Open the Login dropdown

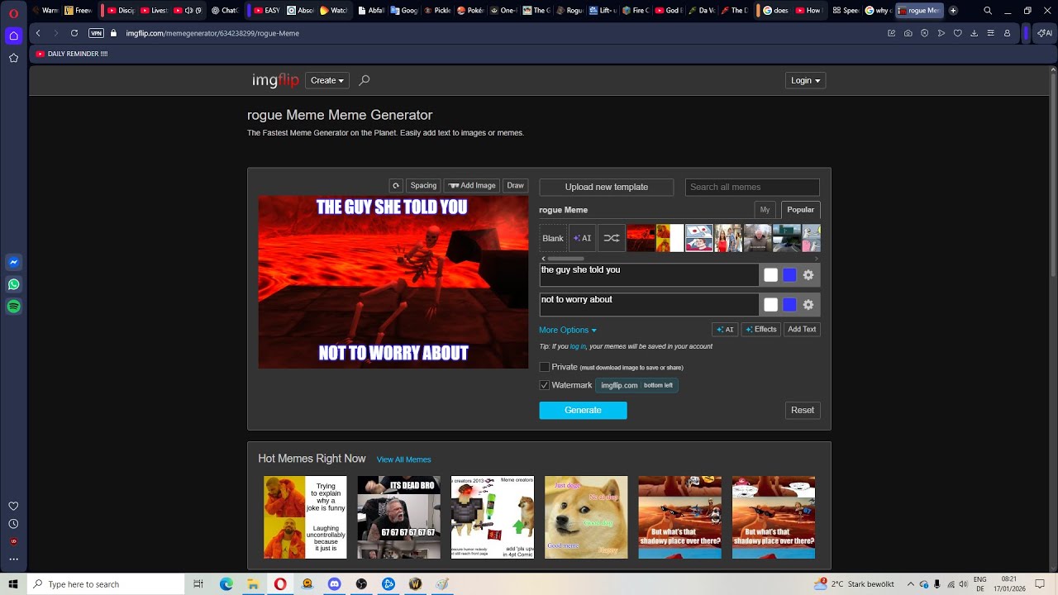tap(805, 80)
